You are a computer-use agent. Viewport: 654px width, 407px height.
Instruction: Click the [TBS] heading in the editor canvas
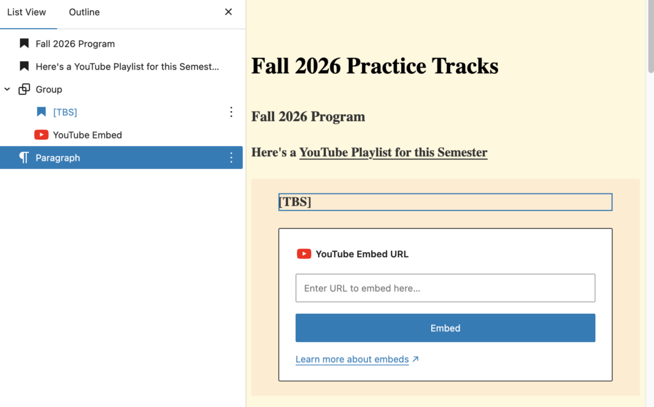(x=445, y=202)
